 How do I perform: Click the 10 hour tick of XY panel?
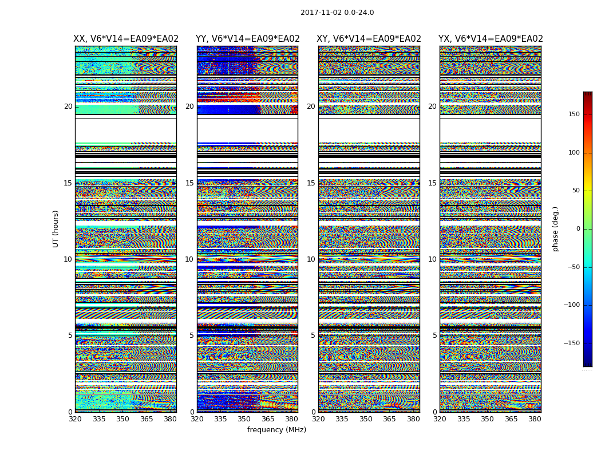pos(311,259)
